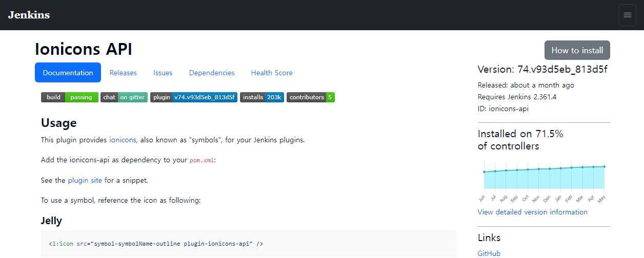
Task: Click the Usage section heading
Action: pos(58,123)
